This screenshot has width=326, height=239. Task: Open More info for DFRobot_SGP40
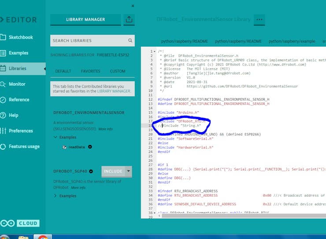pos(78,188)
